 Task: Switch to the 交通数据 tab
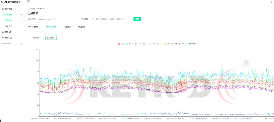82,27
